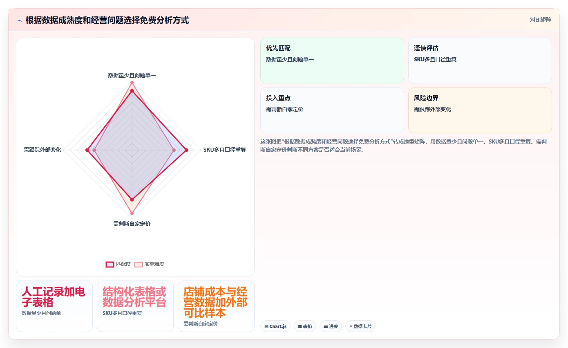Click the 数据卡片 tag chip
The image size is (568, 348).
[x=360, y=326]
